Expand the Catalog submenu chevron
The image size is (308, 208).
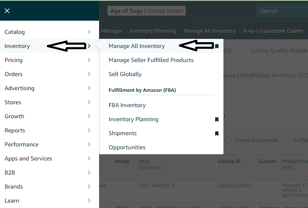coord(89,32)
